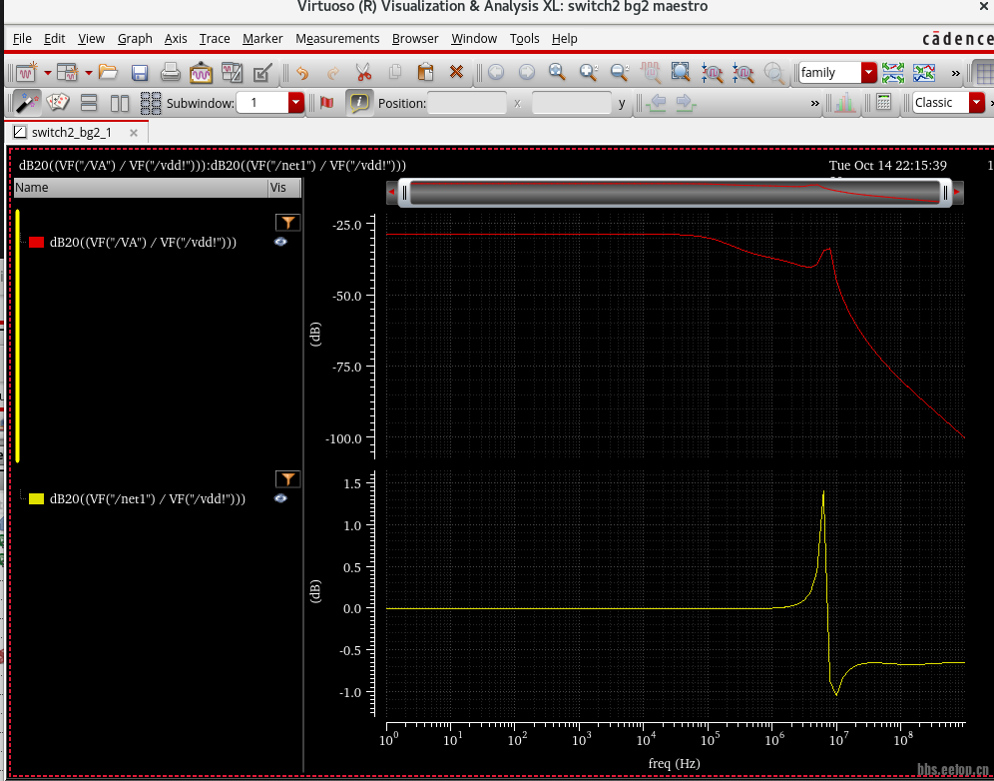Screen dimensions: 994x781
Task: Open the Subwindow number dropdown
Action: pos(296,103)
